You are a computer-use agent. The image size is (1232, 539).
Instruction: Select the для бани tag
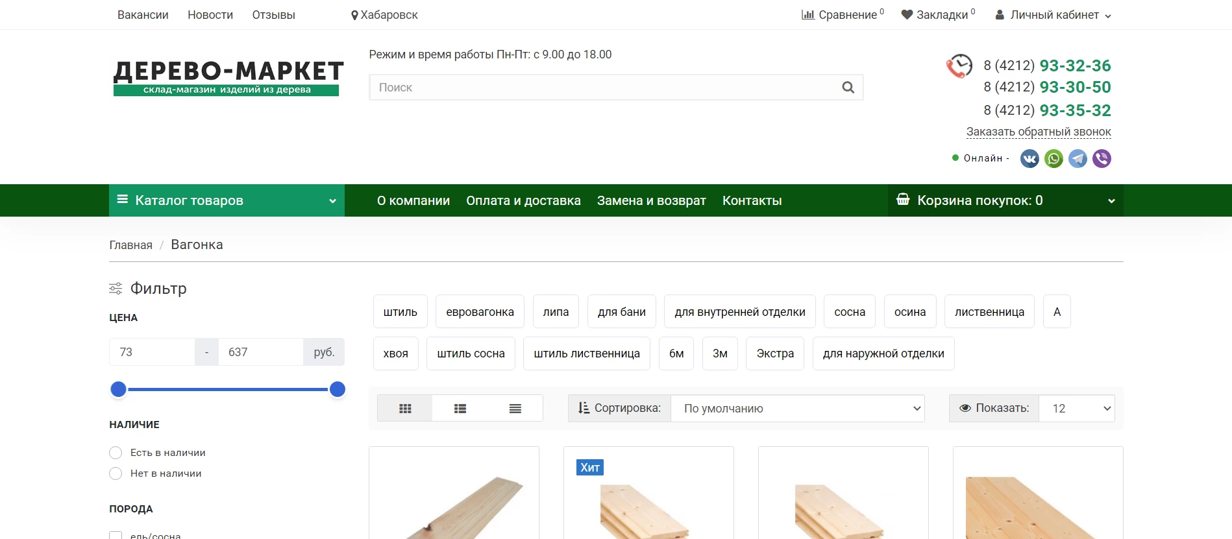tap(622, 312)
